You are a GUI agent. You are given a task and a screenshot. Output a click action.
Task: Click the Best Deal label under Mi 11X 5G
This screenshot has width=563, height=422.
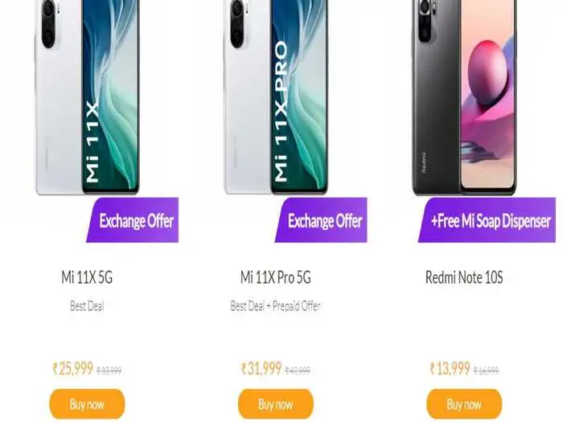pyautogui.click(x=87, y=306)
